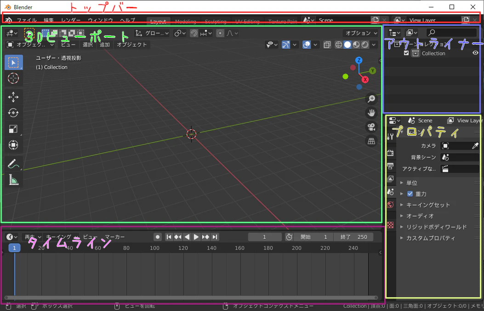The image size is (484, 311).
Task: Toggle proportional editing button
Action: click(220, 34)
